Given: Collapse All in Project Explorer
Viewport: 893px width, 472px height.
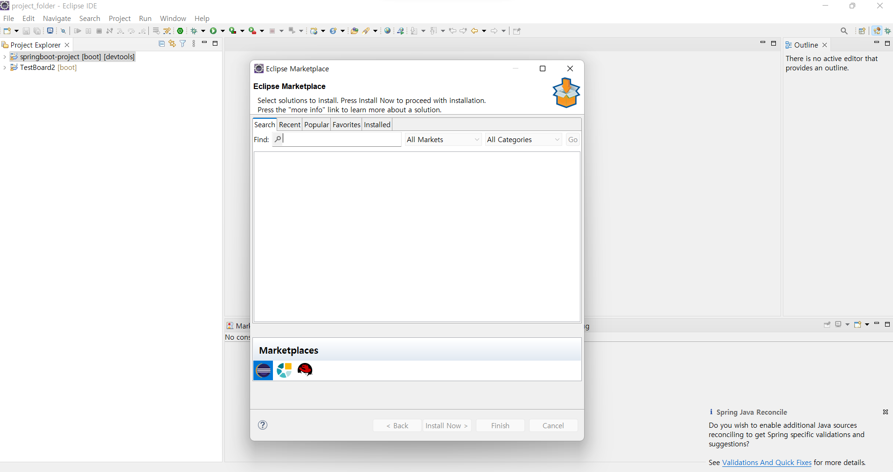Looking at the screenshot, I should coord(162,43).
